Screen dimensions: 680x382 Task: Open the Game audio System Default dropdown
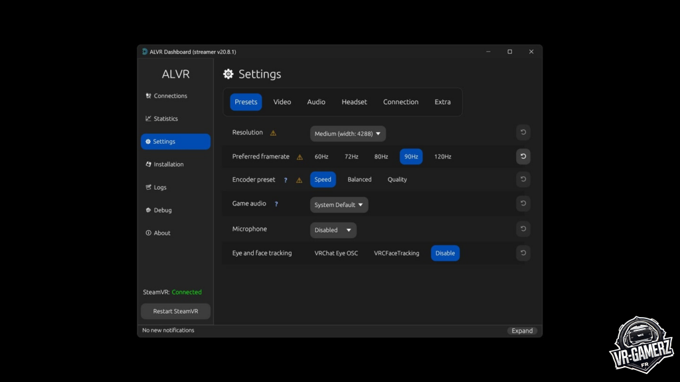pos(339,205)
